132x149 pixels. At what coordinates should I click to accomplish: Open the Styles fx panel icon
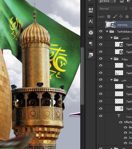pyautogui.click(x=91, y=55)
